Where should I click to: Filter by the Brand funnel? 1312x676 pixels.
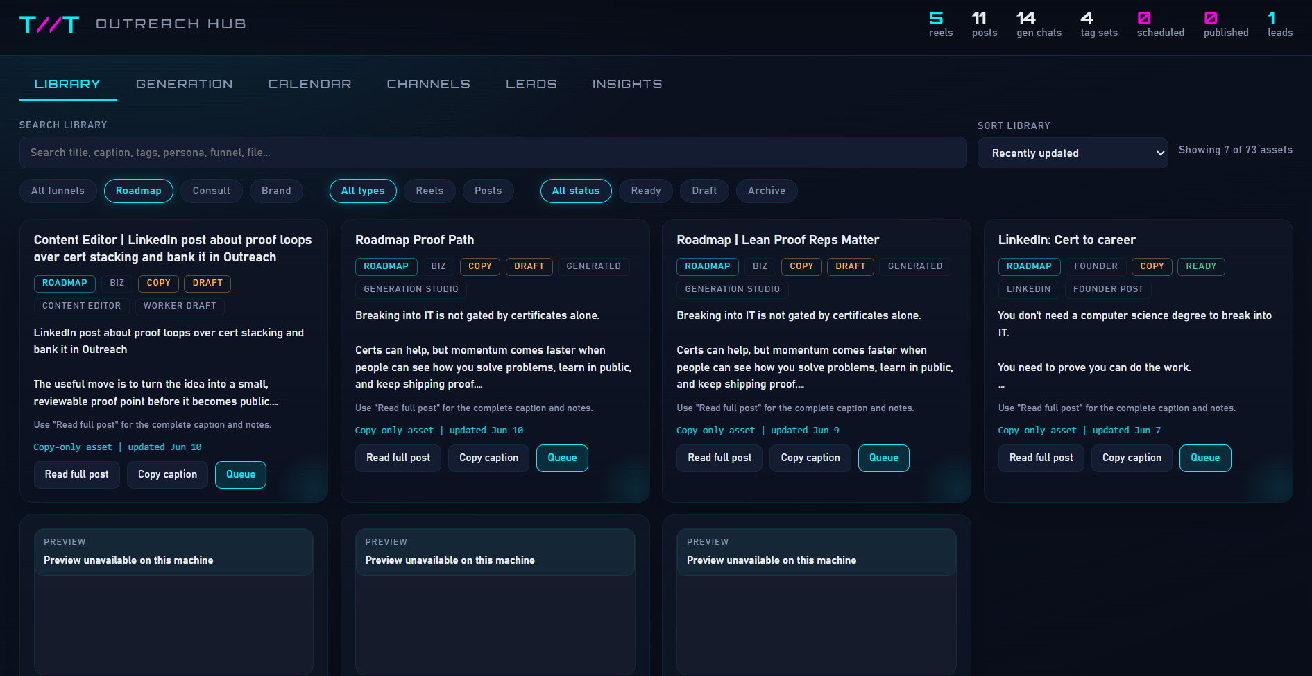pyautogui.click(x=276, y=191)
